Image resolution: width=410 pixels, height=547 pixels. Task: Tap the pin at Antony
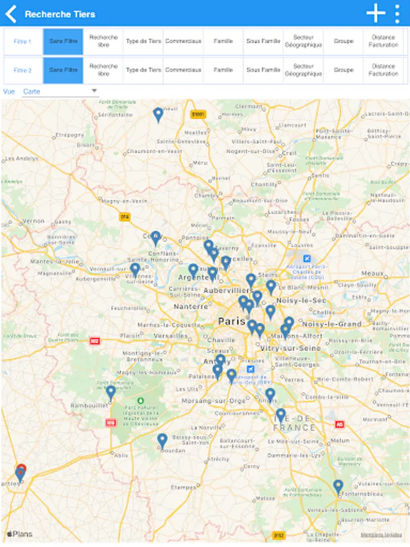[220, 361]
